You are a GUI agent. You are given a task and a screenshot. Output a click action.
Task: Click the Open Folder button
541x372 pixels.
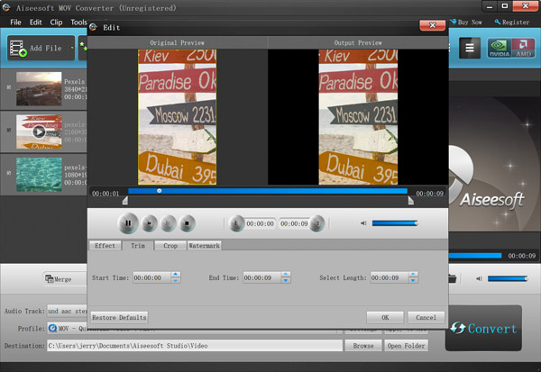406,346
